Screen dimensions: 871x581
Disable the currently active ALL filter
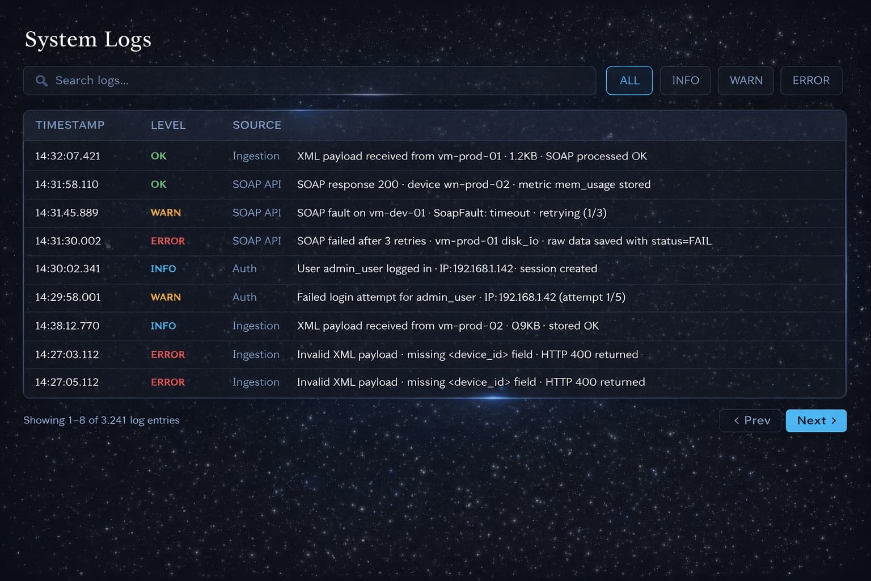pyautogui.click(x=629, y=80)
